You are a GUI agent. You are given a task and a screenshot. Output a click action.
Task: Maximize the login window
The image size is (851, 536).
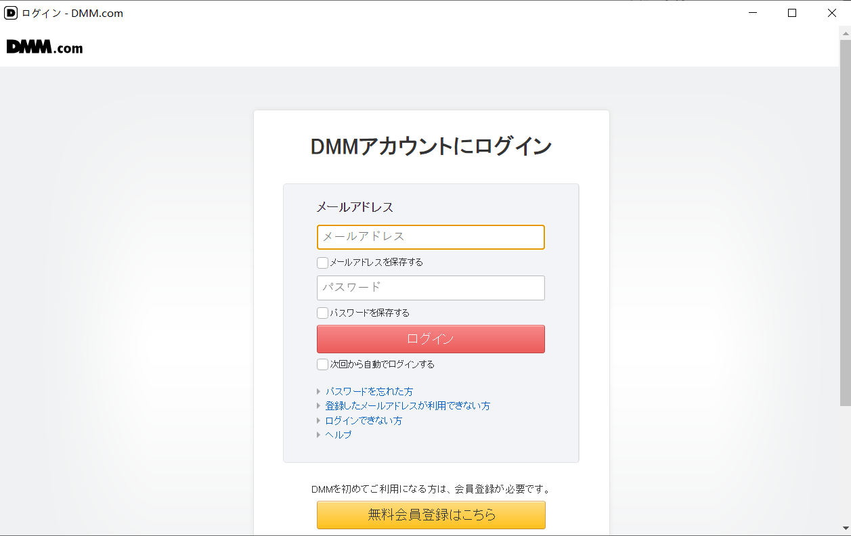[x=792, y=12]
